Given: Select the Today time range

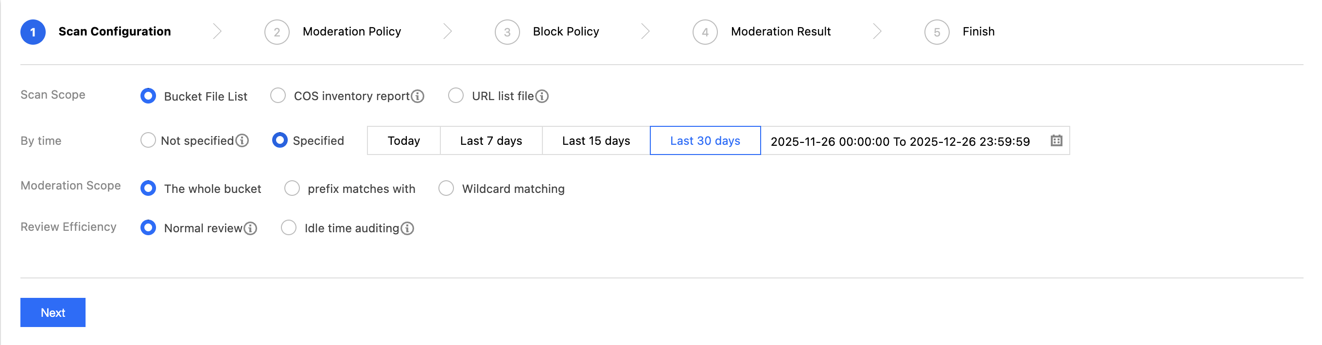Looking at the screenshot, I should [x=403, y=140].
